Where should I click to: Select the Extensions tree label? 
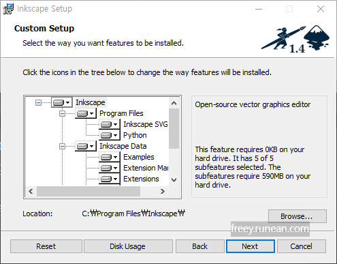141,179
